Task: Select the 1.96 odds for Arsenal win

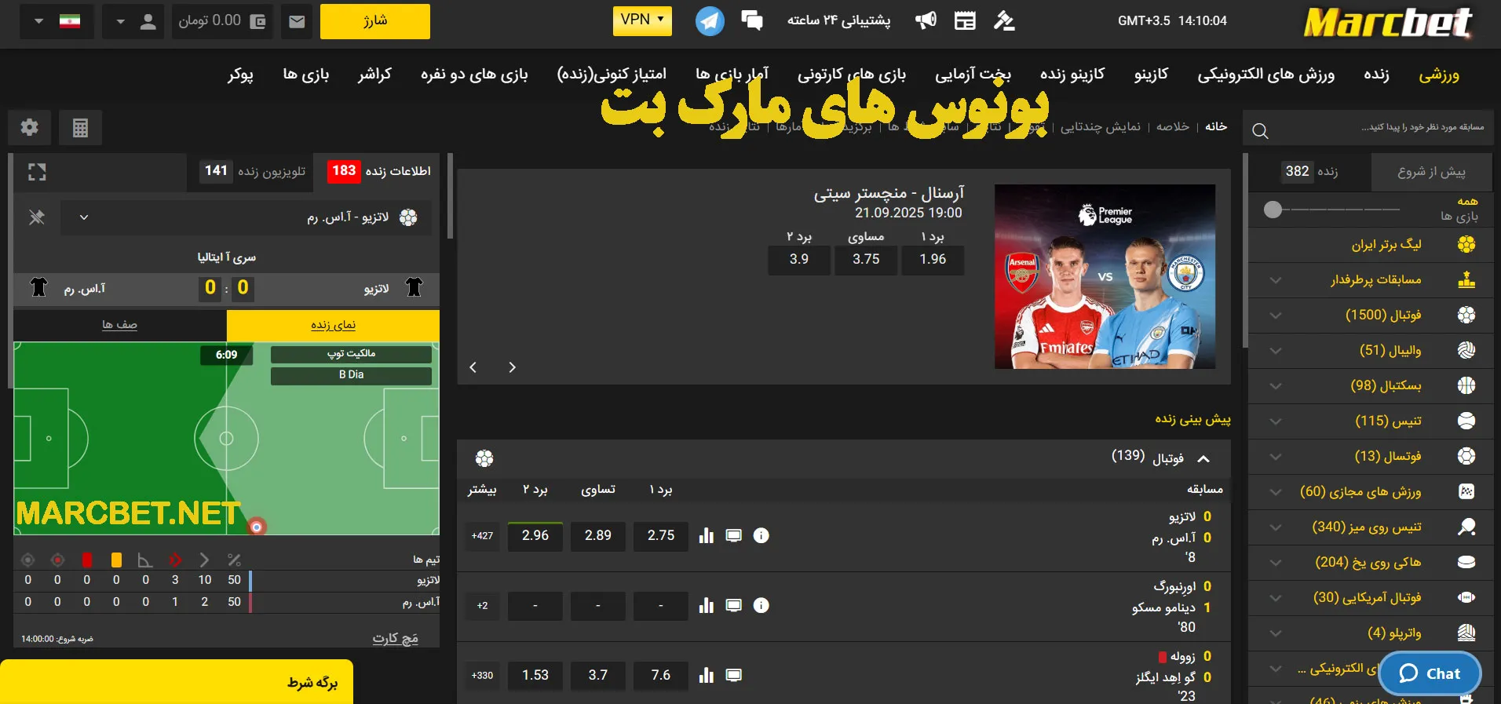Action: tap(933, 259)
